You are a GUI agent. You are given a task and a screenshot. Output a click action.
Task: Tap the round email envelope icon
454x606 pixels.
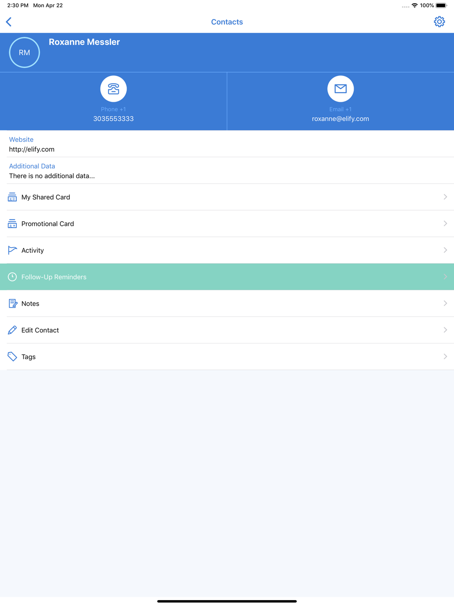point(340,89)
